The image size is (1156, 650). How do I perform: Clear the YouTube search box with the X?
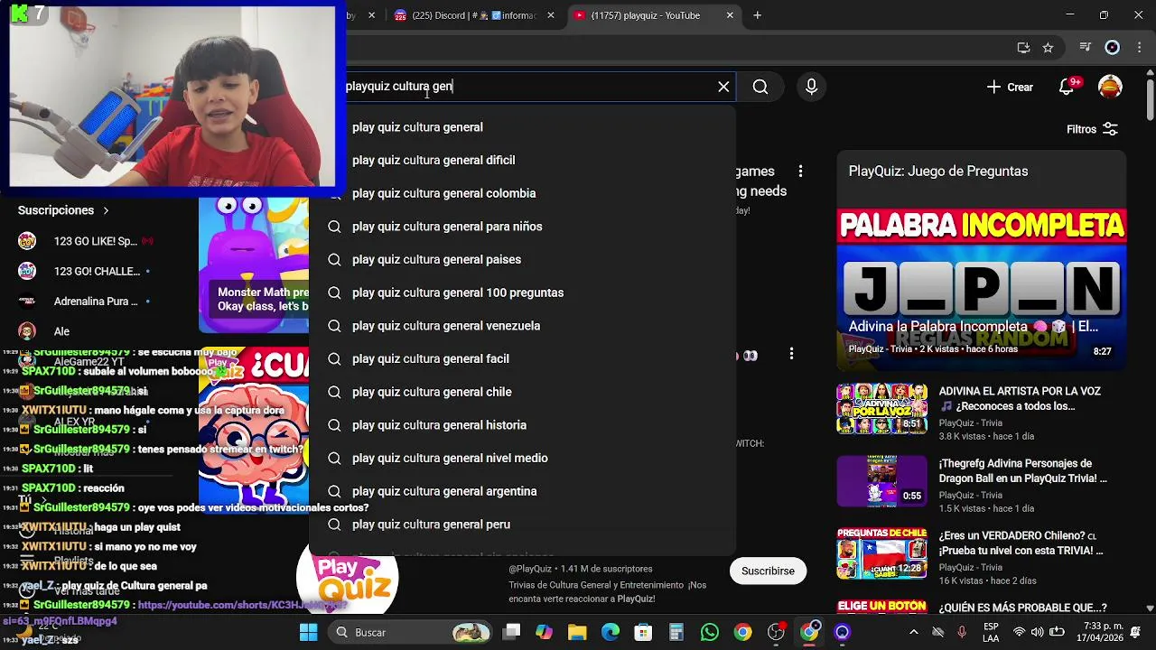tap(723, 87)
